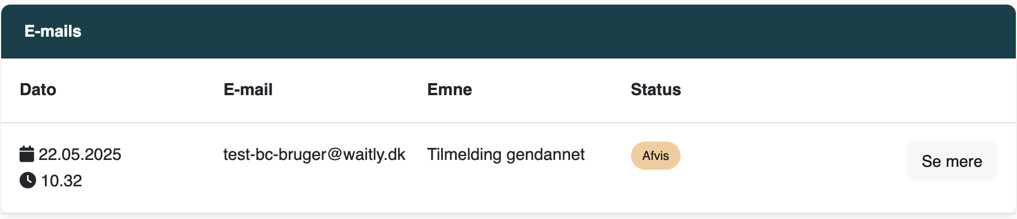Click blank space between Dato and E-mail headers

click(140, 89)
